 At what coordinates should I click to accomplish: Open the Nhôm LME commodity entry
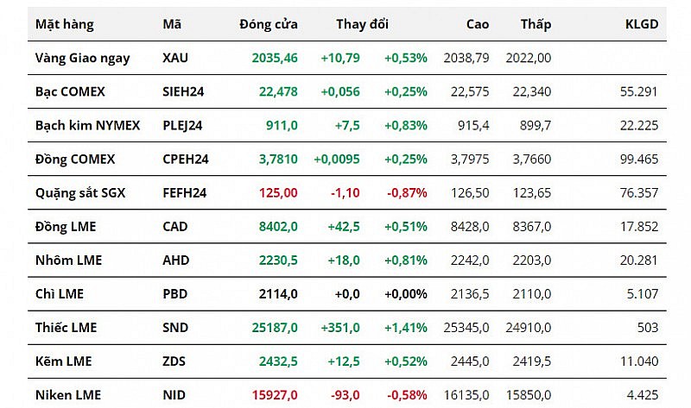67,260
